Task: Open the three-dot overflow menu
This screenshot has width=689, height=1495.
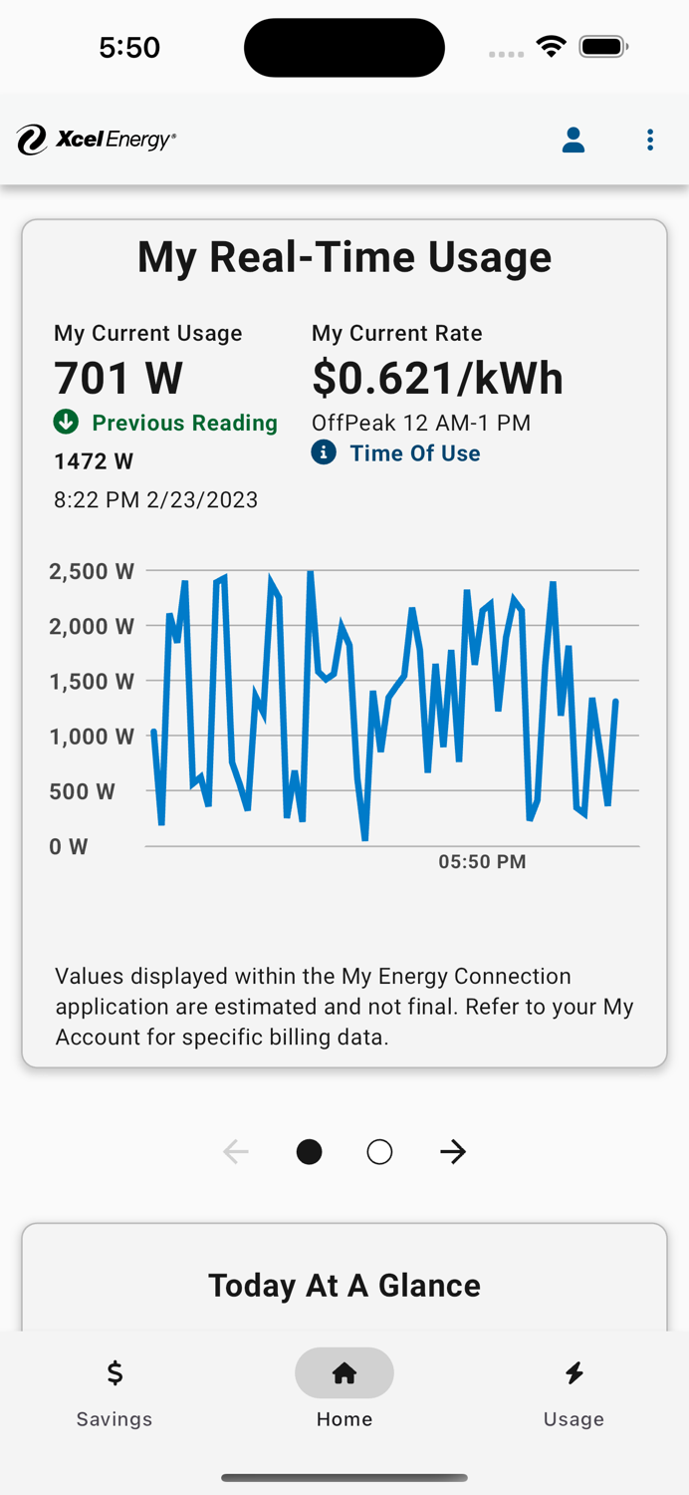Action: [x=649, y=140]
